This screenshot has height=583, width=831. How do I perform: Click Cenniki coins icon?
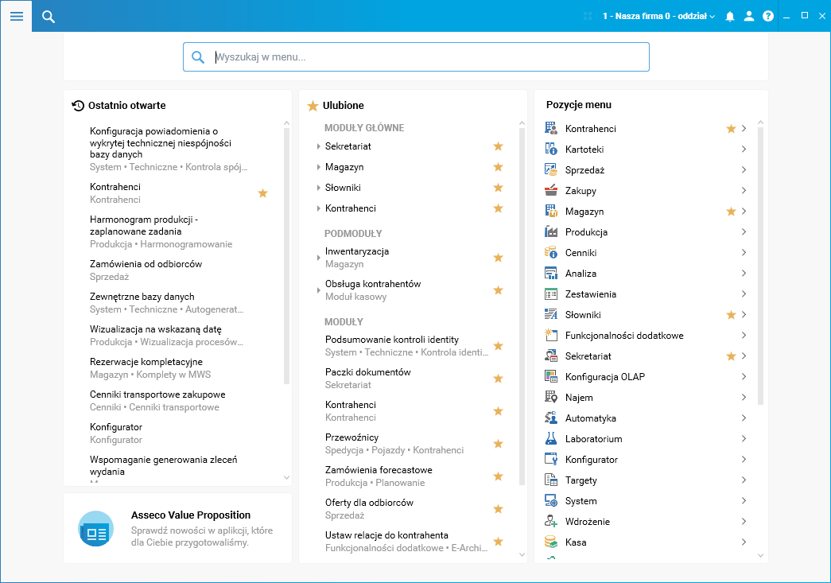[551, 252]
